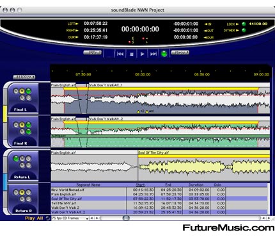Click the green round transport button
Viewport: 275px width, 237px height.
tap(164, 54)
